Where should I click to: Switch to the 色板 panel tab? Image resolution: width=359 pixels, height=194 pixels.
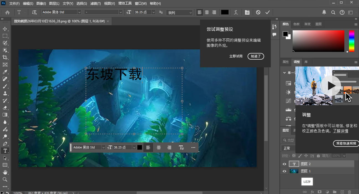click(x=296, y=24)
